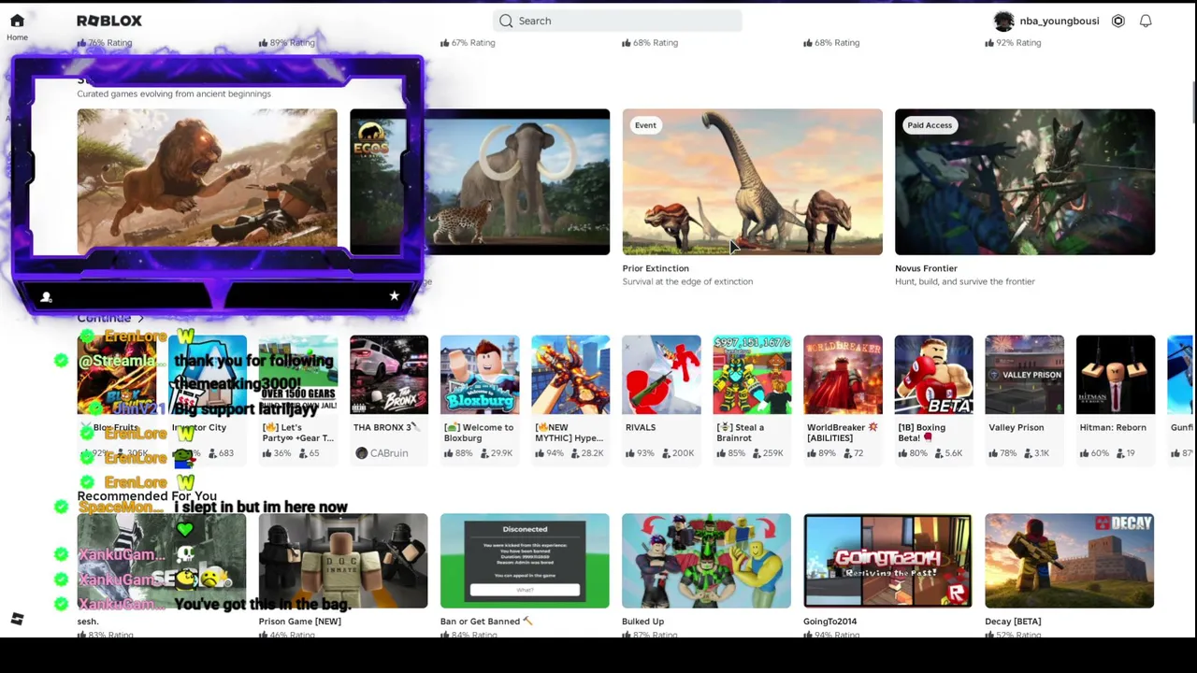Open the sesh. game thumbnail
Viewport: 1197px width, 673px height.
click(162, 561)
